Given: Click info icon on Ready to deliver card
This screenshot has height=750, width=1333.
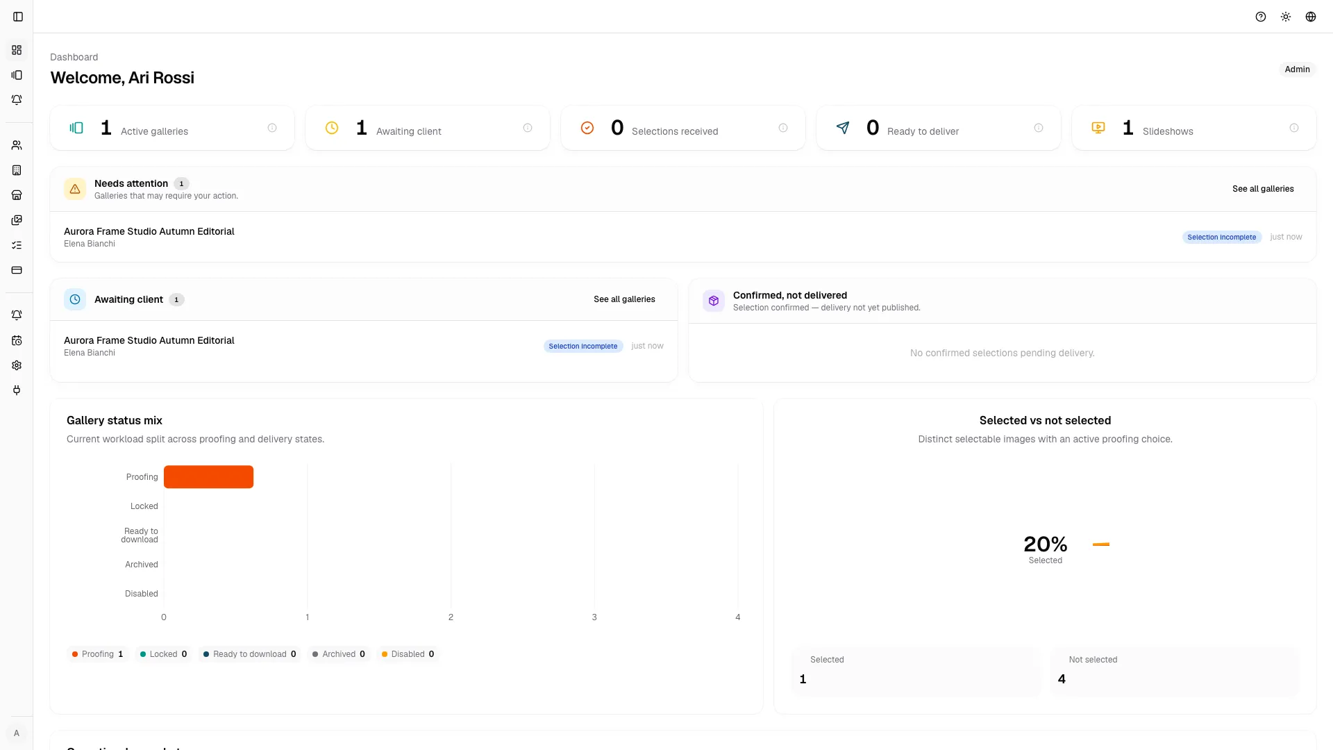Looking at the screenshot, I should click(1039, 128).
